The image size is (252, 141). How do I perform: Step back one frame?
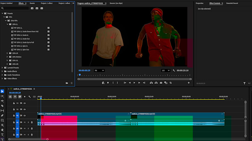point(130,83)
